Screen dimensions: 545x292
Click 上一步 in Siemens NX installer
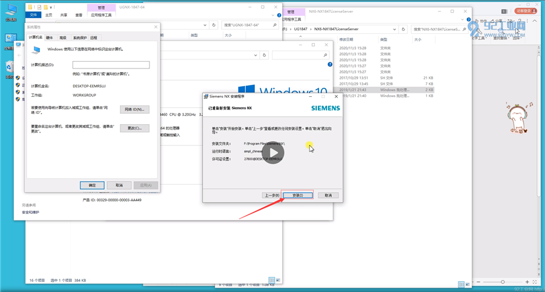coord(271,195)
